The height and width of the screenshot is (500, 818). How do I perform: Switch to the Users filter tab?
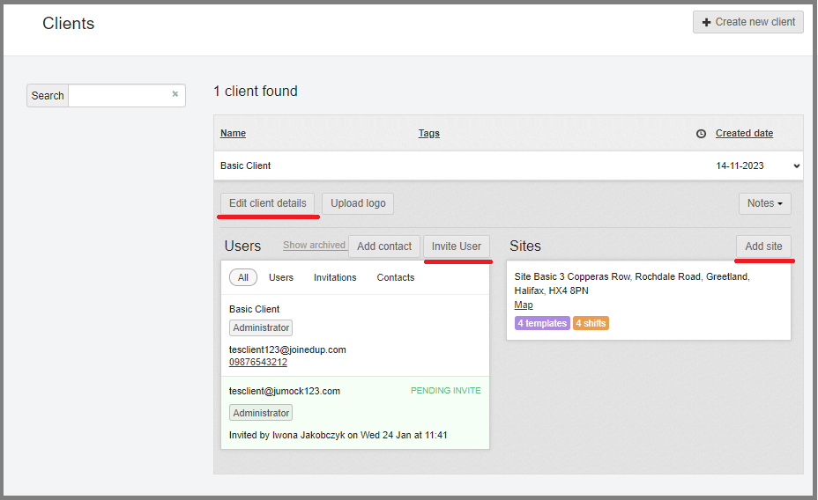coord(281,277)
